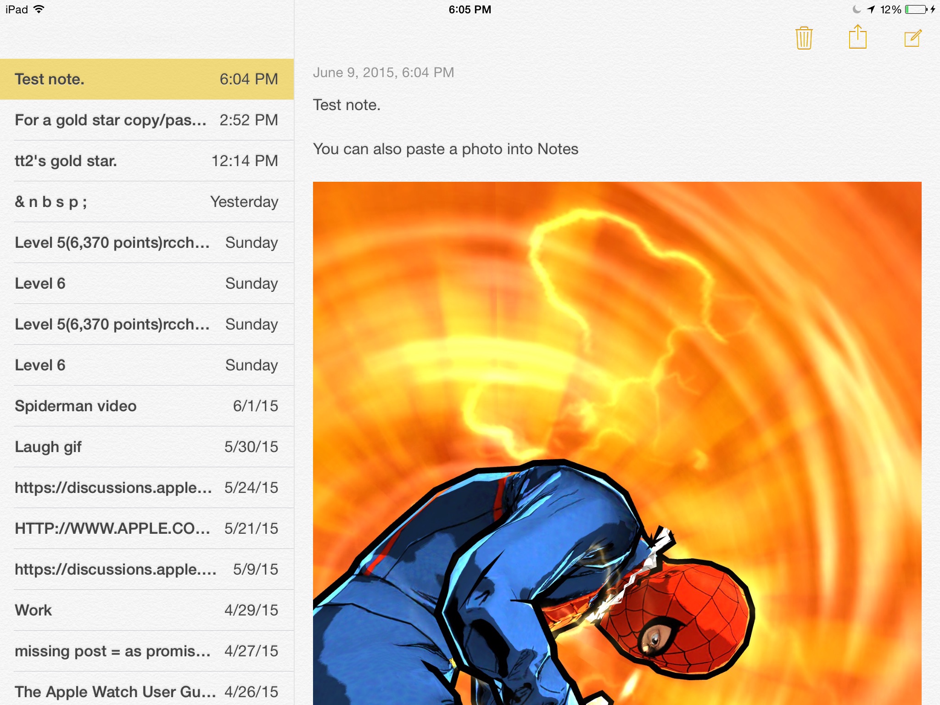Open 'The Apple Watch User Gu…' note

[x=146, y=691]
